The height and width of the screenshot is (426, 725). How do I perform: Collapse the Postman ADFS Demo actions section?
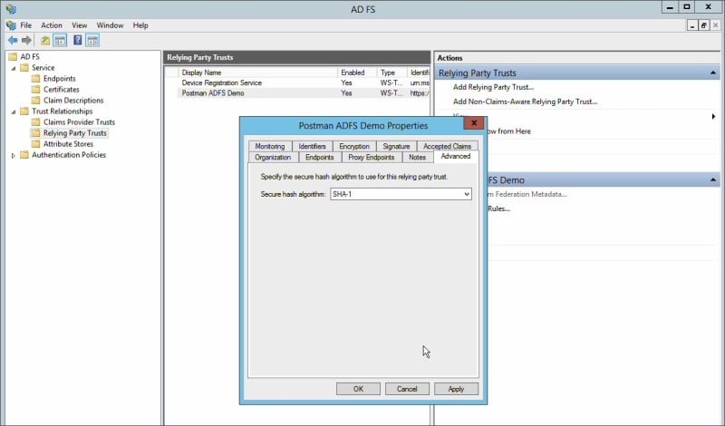click(x=713, y=180)
